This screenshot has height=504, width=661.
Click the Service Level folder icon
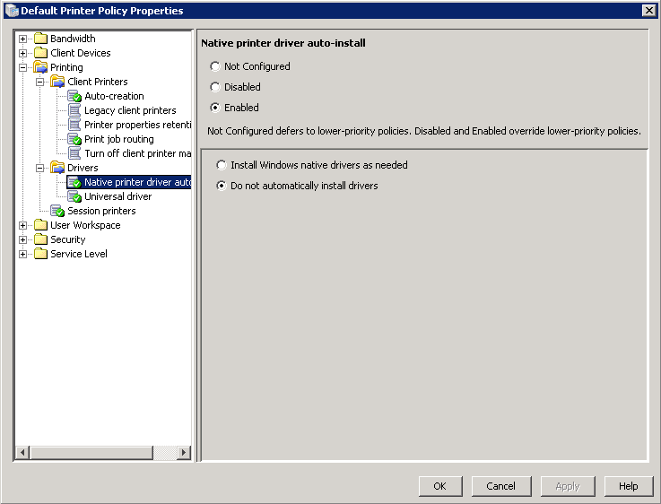(40, 254)
